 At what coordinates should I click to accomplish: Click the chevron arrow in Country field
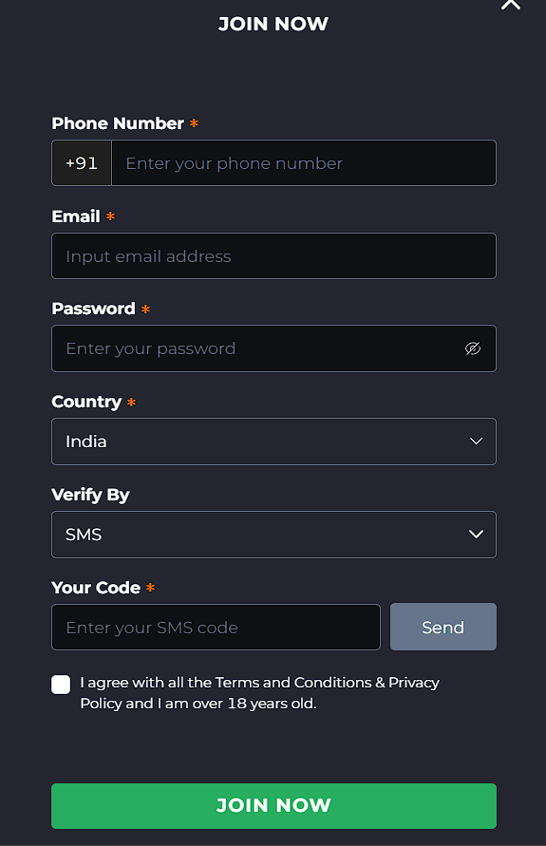(476, 442)
